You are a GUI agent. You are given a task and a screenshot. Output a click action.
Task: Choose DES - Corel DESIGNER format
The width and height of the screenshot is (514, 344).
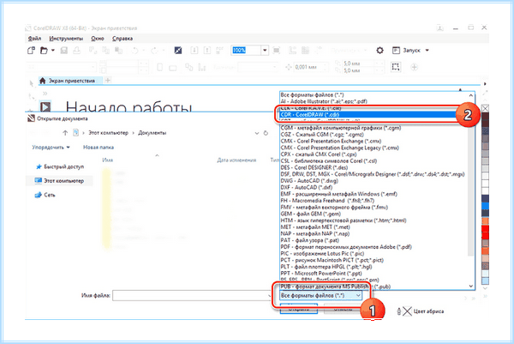click(x=314, y=167)
